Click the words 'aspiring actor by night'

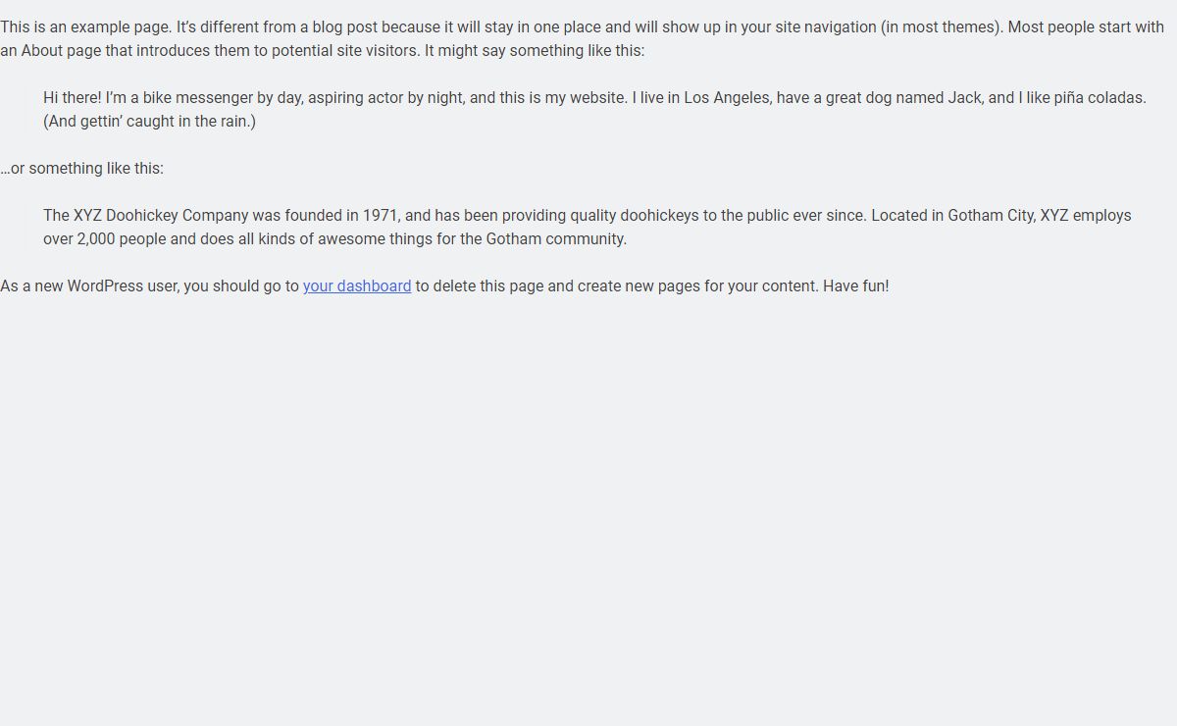384,97
